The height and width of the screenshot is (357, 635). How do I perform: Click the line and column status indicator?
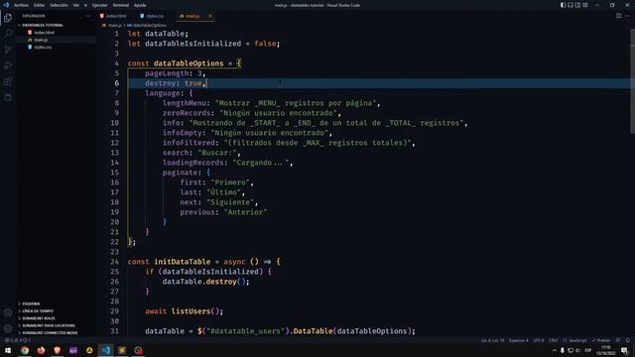(x=492, y=340)
